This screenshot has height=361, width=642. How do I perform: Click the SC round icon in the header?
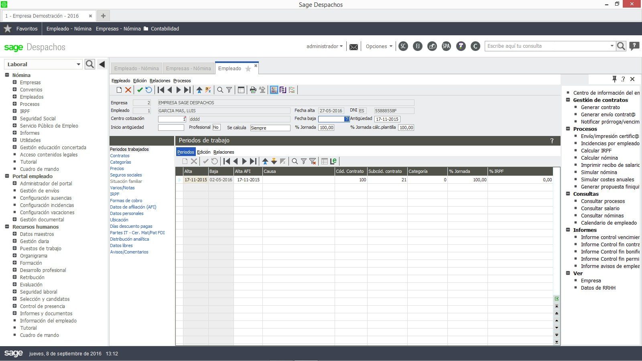click(403, 46)
